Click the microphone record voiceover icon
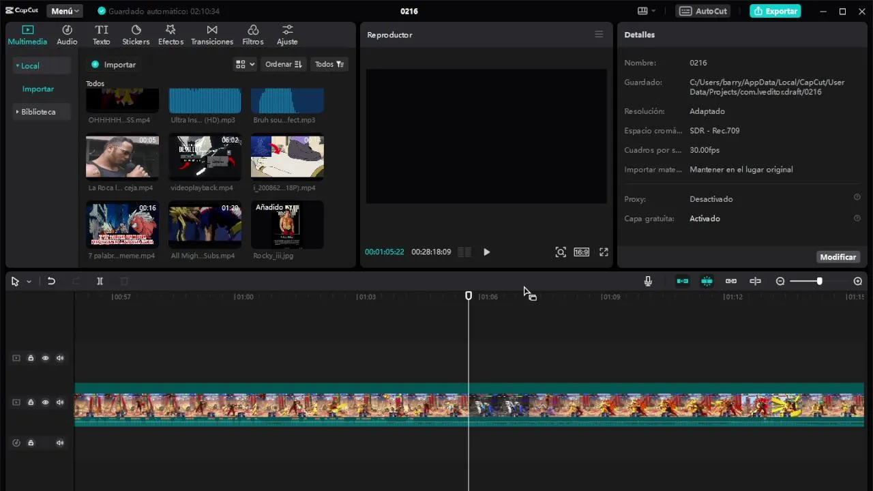The width and height of the screenshot is (873, 491). tap(648, 281)
